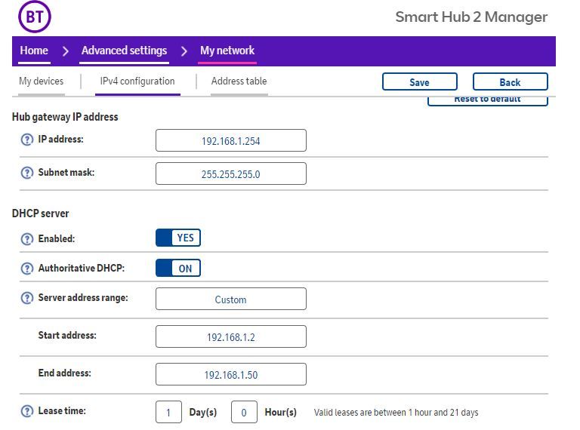Open the Address table tab
580x430 pixels.
click(239, 81)
